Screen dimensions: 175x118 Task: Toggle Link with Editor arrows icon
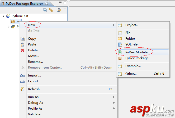pyautogui.click(x=51, y=10)
